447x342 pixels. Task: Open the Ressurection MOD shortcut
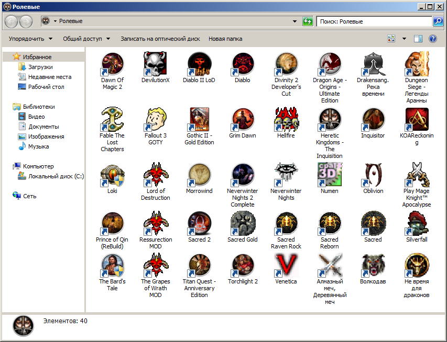pyautogui.click(x=156, y=223)
